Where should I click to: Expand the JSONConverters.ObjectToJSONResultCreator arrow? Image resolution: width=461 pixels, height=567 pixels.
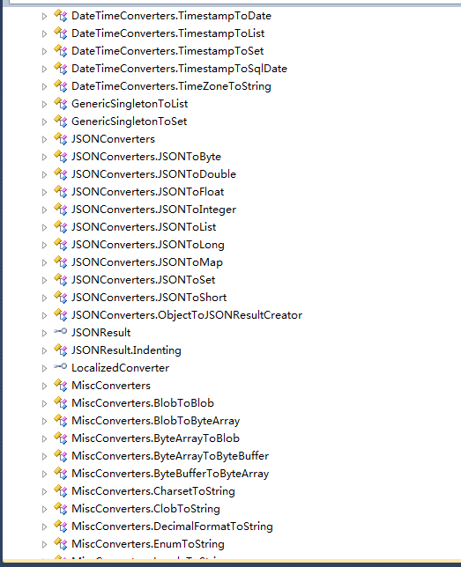44,316
